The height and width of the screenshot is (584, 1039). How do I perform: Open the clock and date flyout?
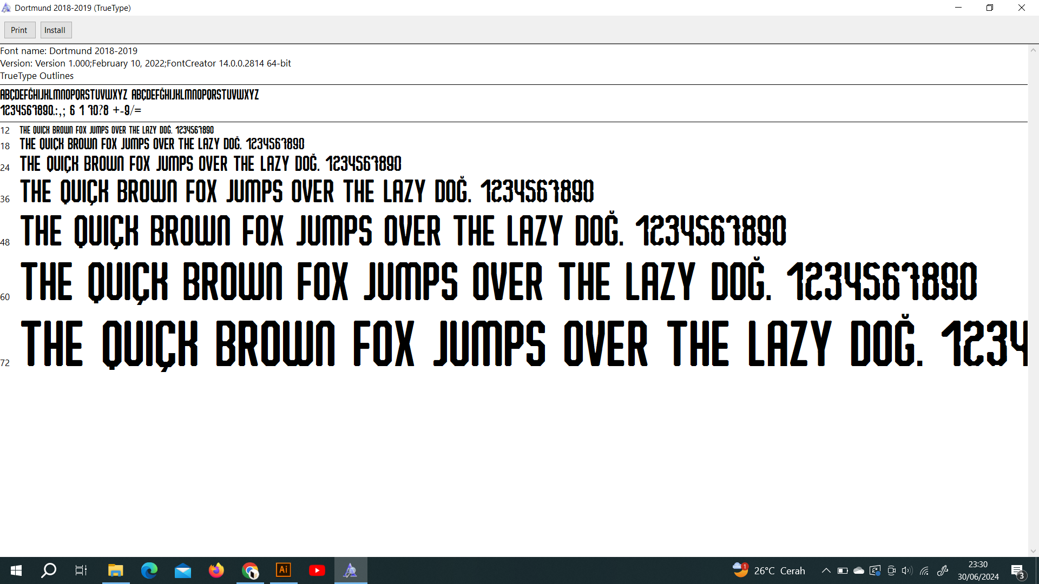pos(978,570)
